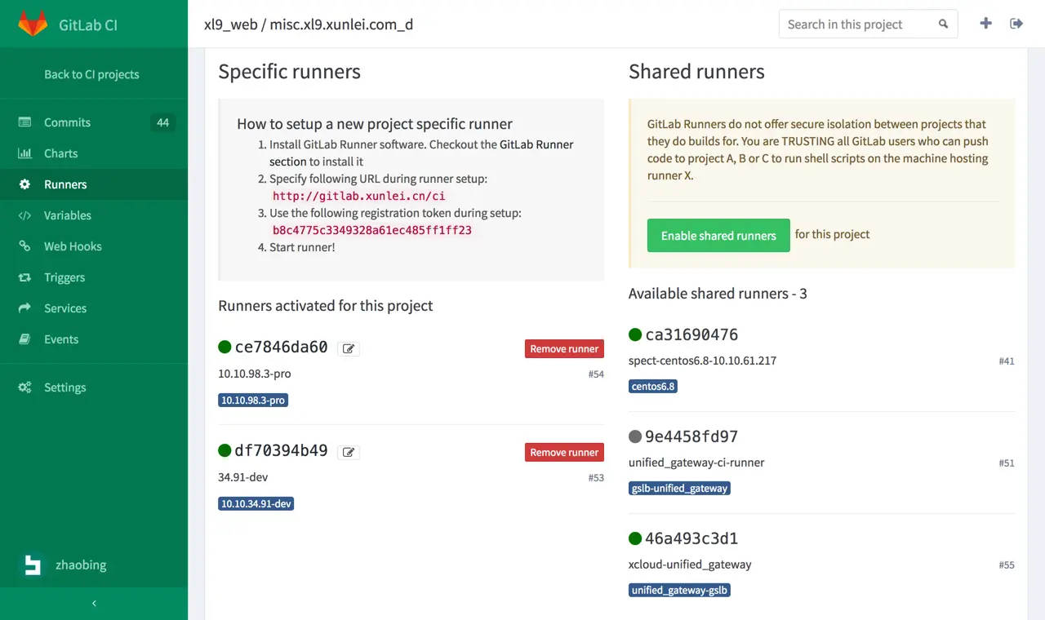Open Web Hooks page
The image size is (1045, 620).
(73, 246)
